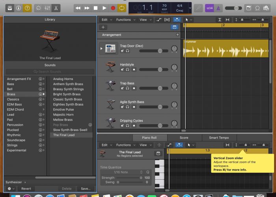Open the Mixer faders button
The width and height of the screenshot is (276, 197).
pyautogui.click(x=47, y=8)
